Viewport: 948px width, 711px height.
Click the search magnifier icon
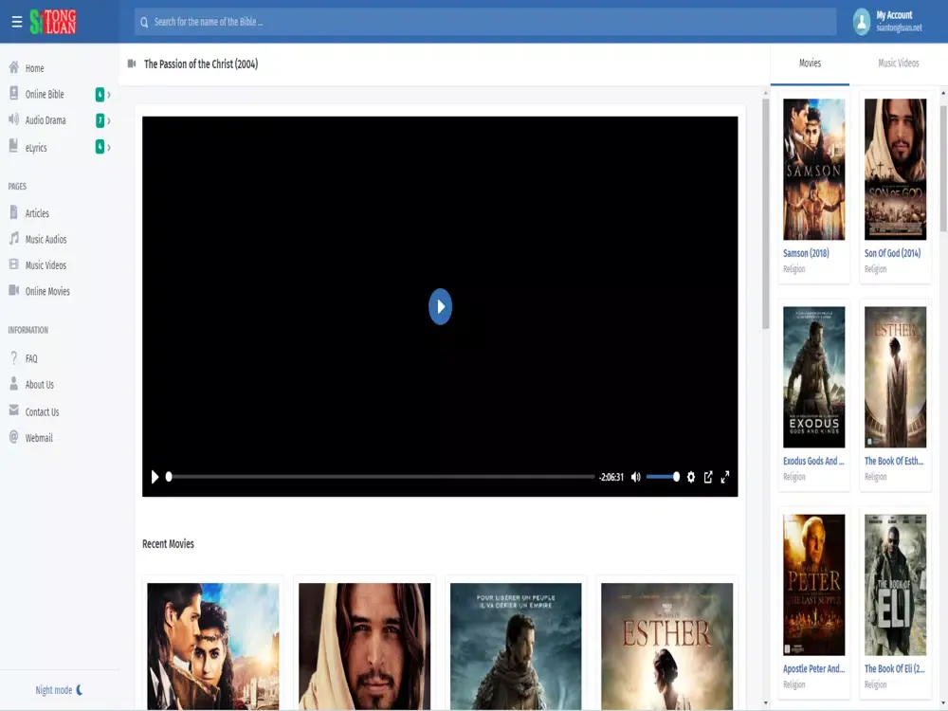click(x=144, y=23)
